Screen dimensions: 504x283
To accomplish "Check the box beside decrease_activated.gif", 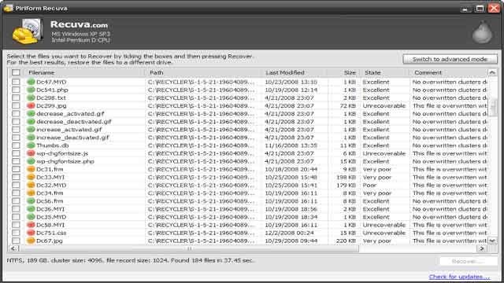I will pyautogui.click(x=16, y=113).
